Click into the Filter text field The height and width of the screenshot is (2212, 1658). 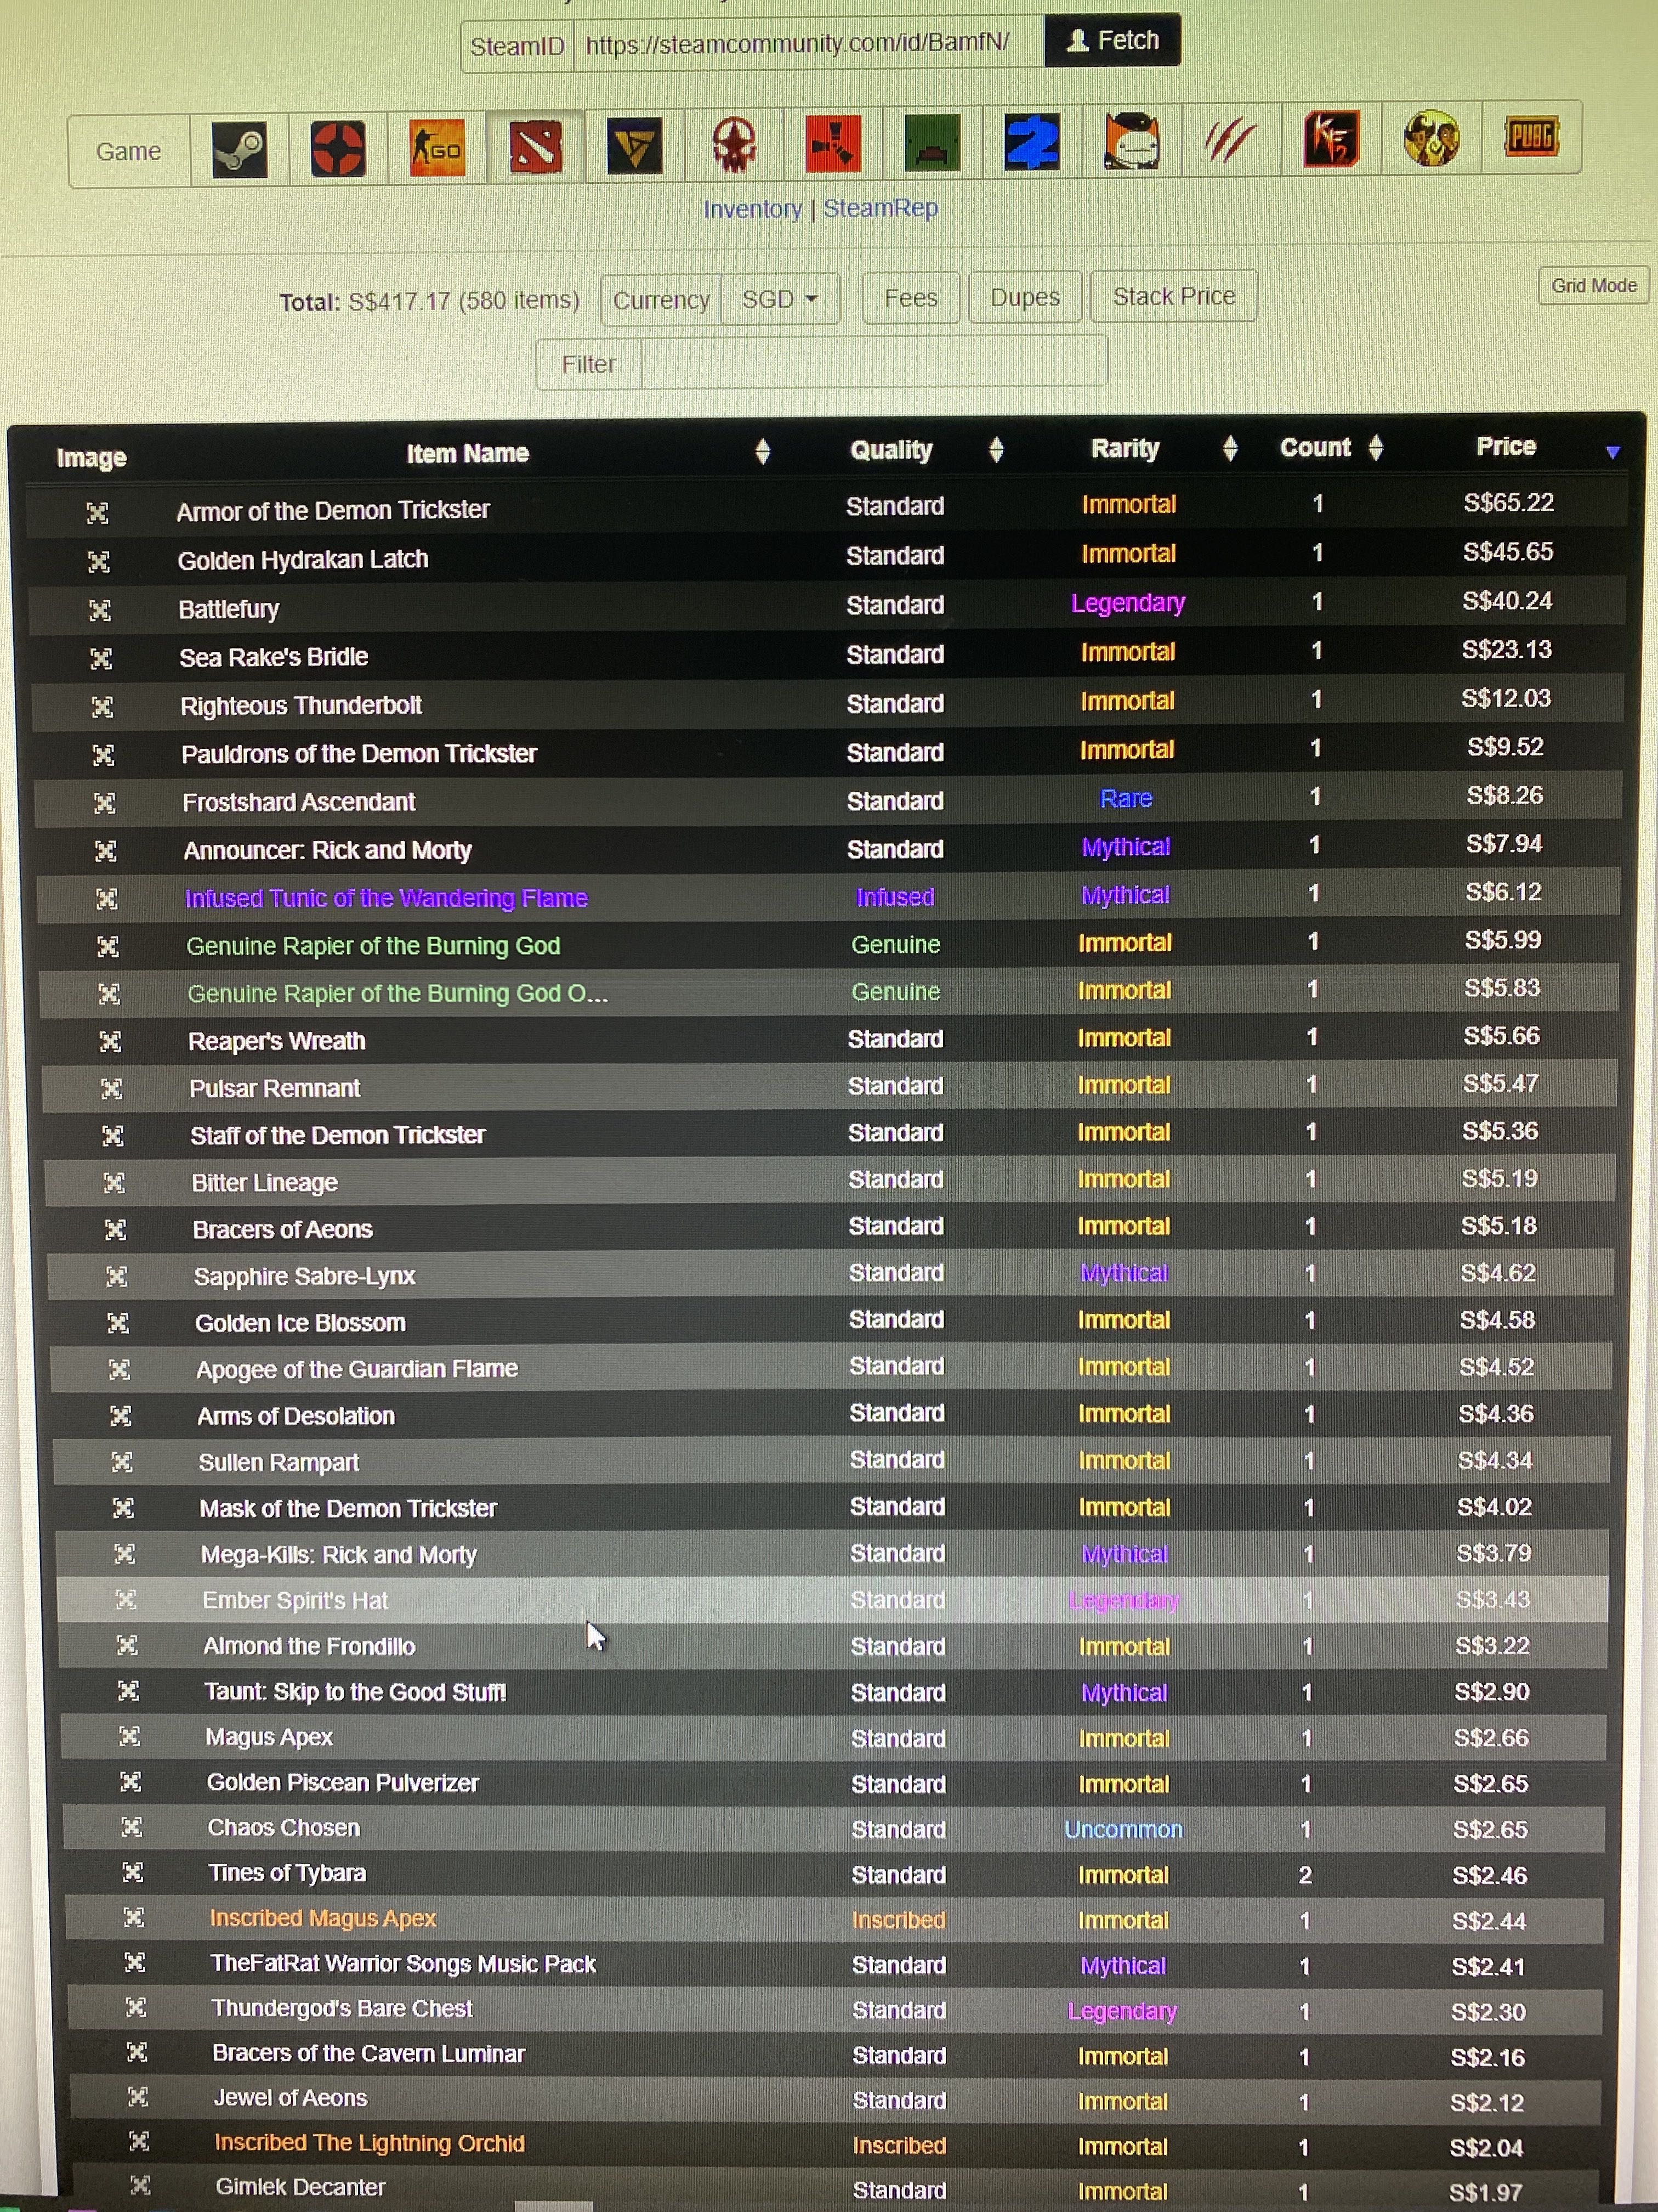point(871,363)
